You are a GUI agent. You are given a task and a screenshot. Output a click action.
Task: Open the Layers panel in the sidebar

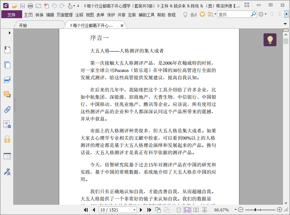tap(7, 80)
